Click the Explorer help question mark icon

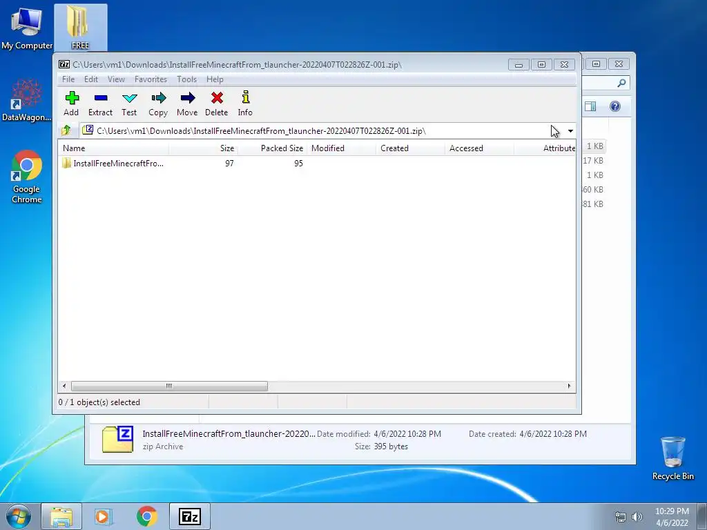tap(615, 106)
